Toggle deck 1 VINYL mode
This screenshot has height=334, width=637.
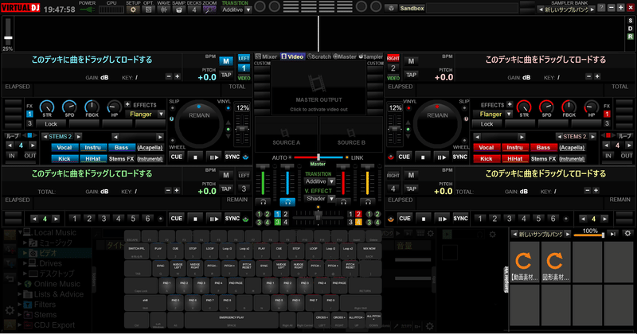(228, 108)
